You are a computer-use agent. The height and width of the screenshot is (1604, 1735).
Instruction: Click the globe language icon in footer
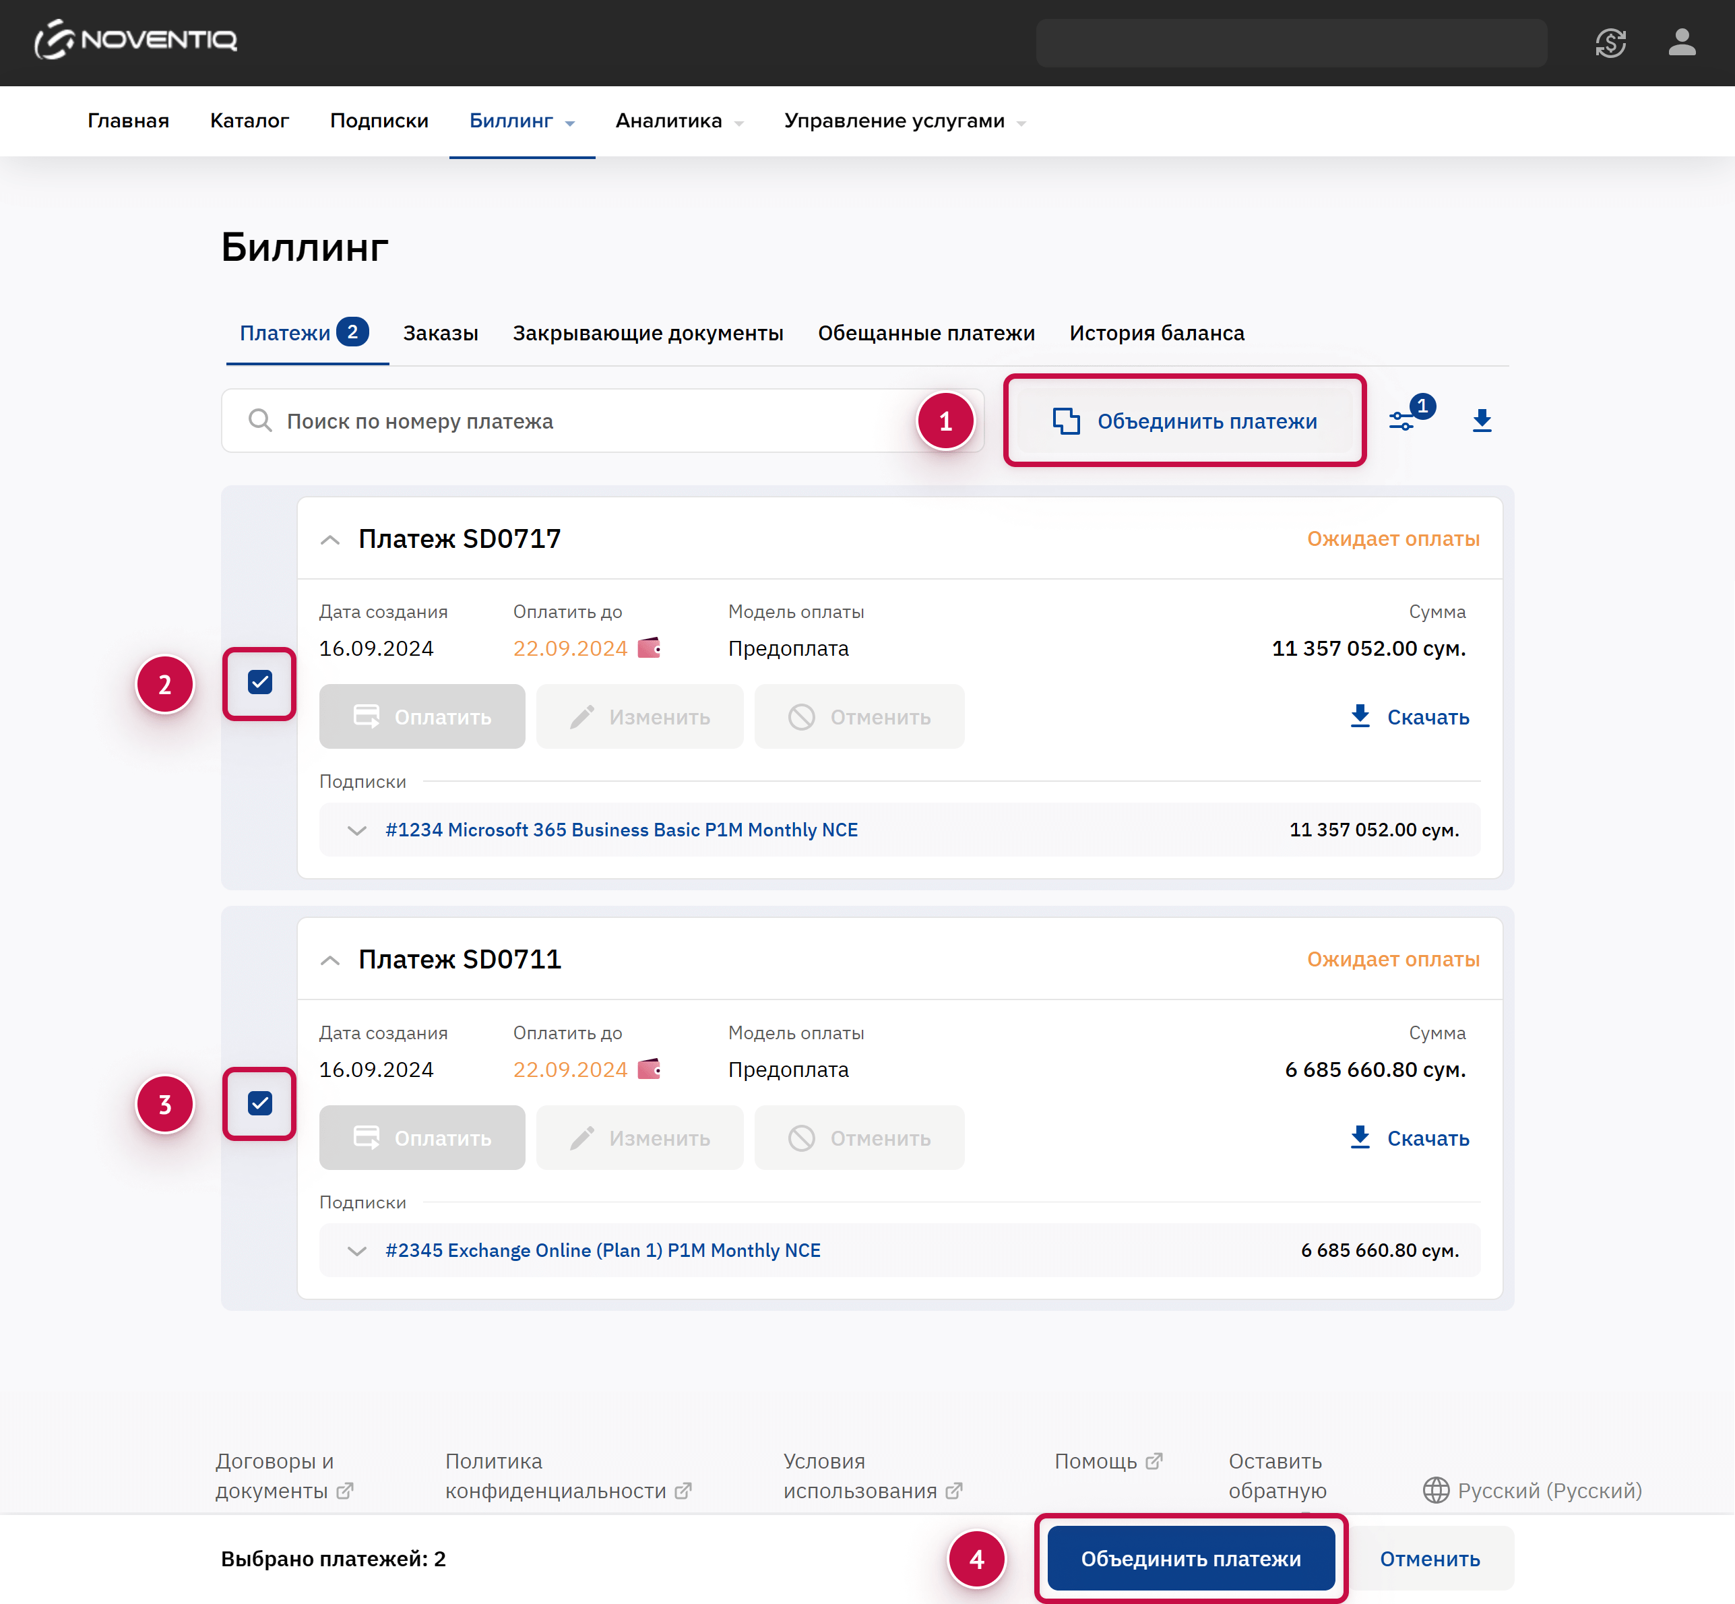coord(1436,1489)
